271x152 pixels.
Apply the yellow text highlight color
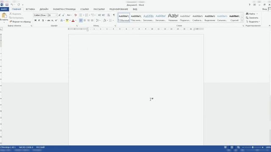pyautogui.click(x=67, y=20)
